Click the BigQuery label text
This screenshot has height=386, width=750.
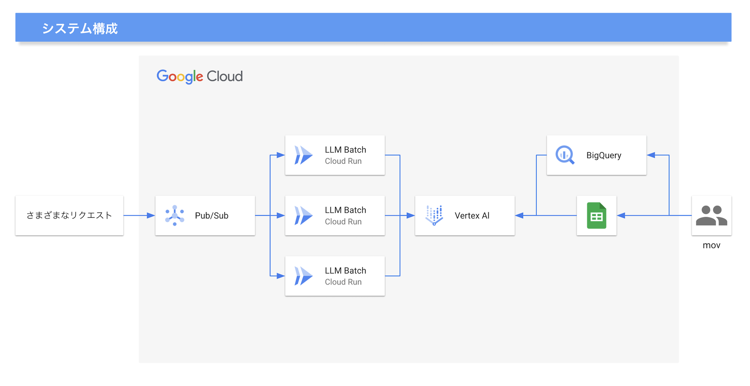(604, 155)
